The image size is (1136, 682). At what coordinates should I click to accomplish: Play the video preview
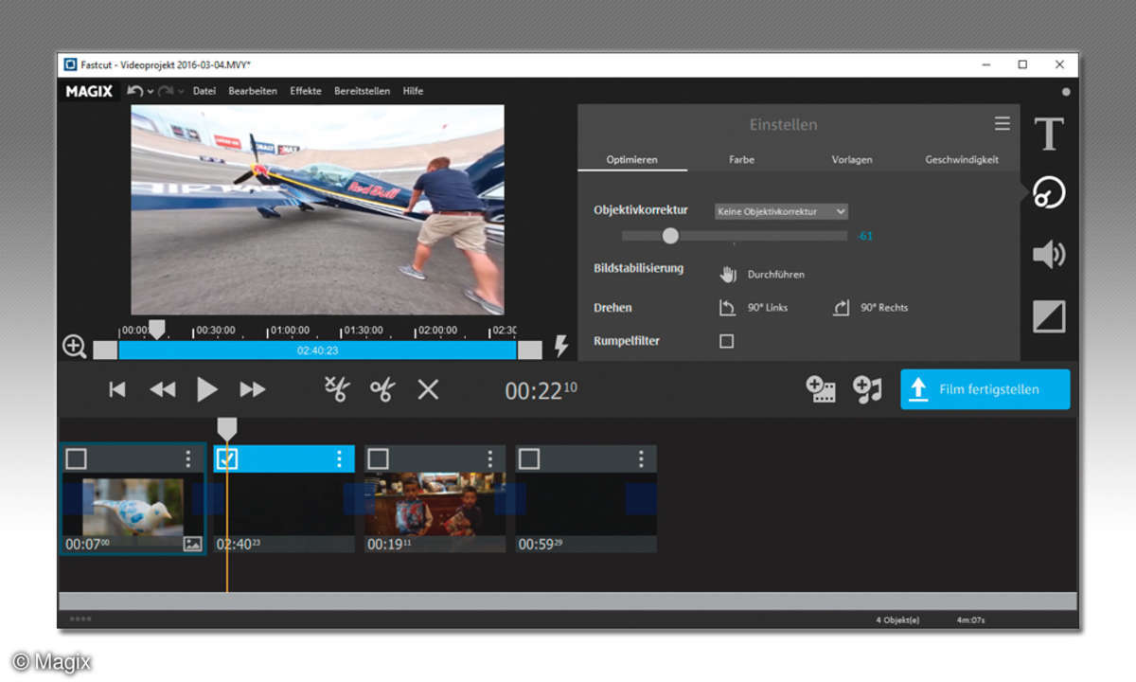tap(207, 389)
